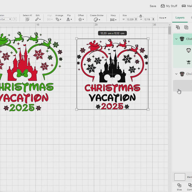Open My Stuff
192x192 pixels.
pos(169,6)
